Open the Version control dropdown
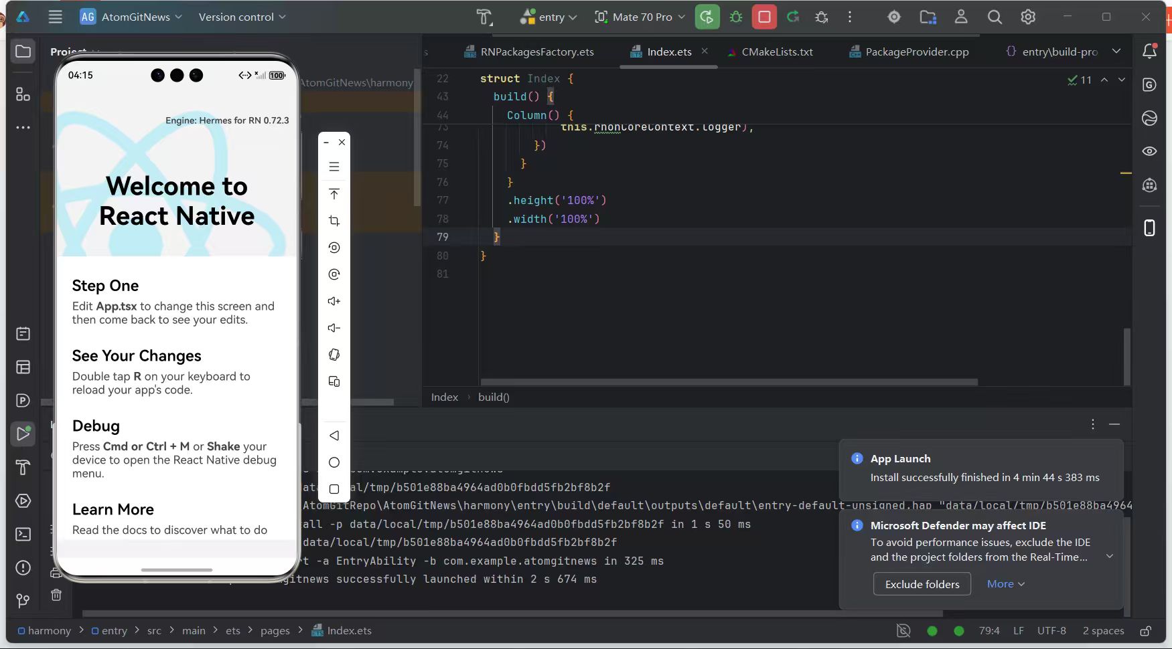Image resolution: width=1172 pixels, height=649 pixels. point(242,17)
